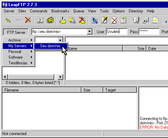The image size is (168, 138).
Task: Click the lightning bolt connect icon
Action: [8, 20]
